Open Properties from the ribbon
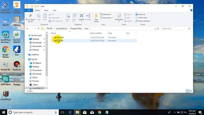Screen dimensions: 204x115 119,18
